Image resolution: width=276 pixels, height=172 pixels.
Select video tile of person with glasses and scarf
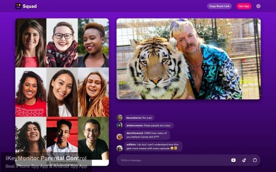tap(62, 43)
